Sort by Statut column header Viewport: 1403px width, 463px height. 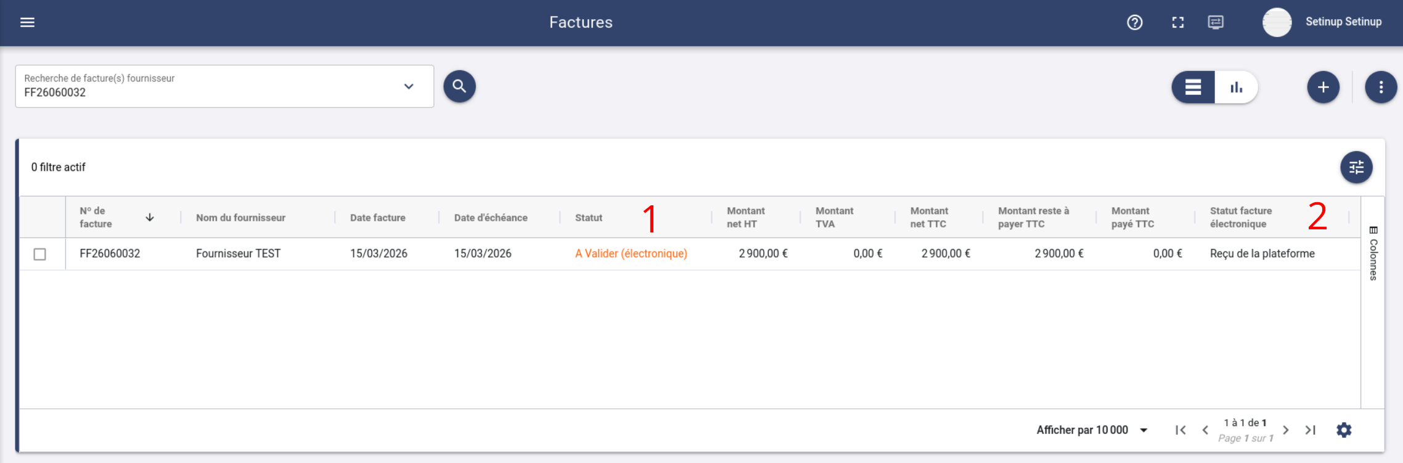tap(589, 218)
